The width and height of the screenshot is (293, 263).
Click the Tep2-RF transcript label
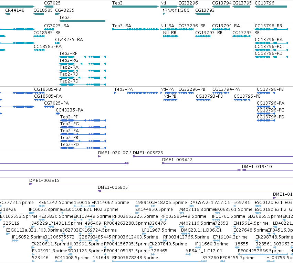point(68,53)
